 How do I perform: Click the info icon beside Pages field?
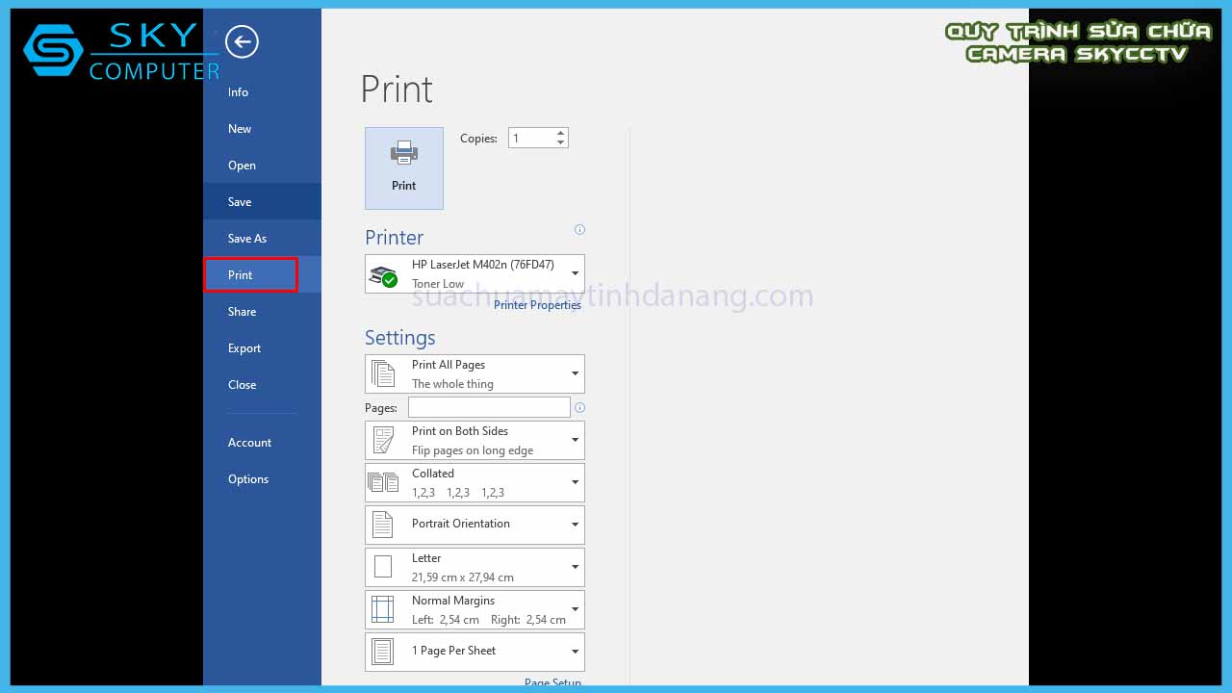click(x=579, y=408)
